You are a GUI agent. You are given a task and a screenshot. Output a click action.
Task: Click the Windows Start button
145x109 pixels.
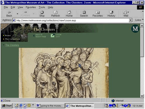coord(7,106)
